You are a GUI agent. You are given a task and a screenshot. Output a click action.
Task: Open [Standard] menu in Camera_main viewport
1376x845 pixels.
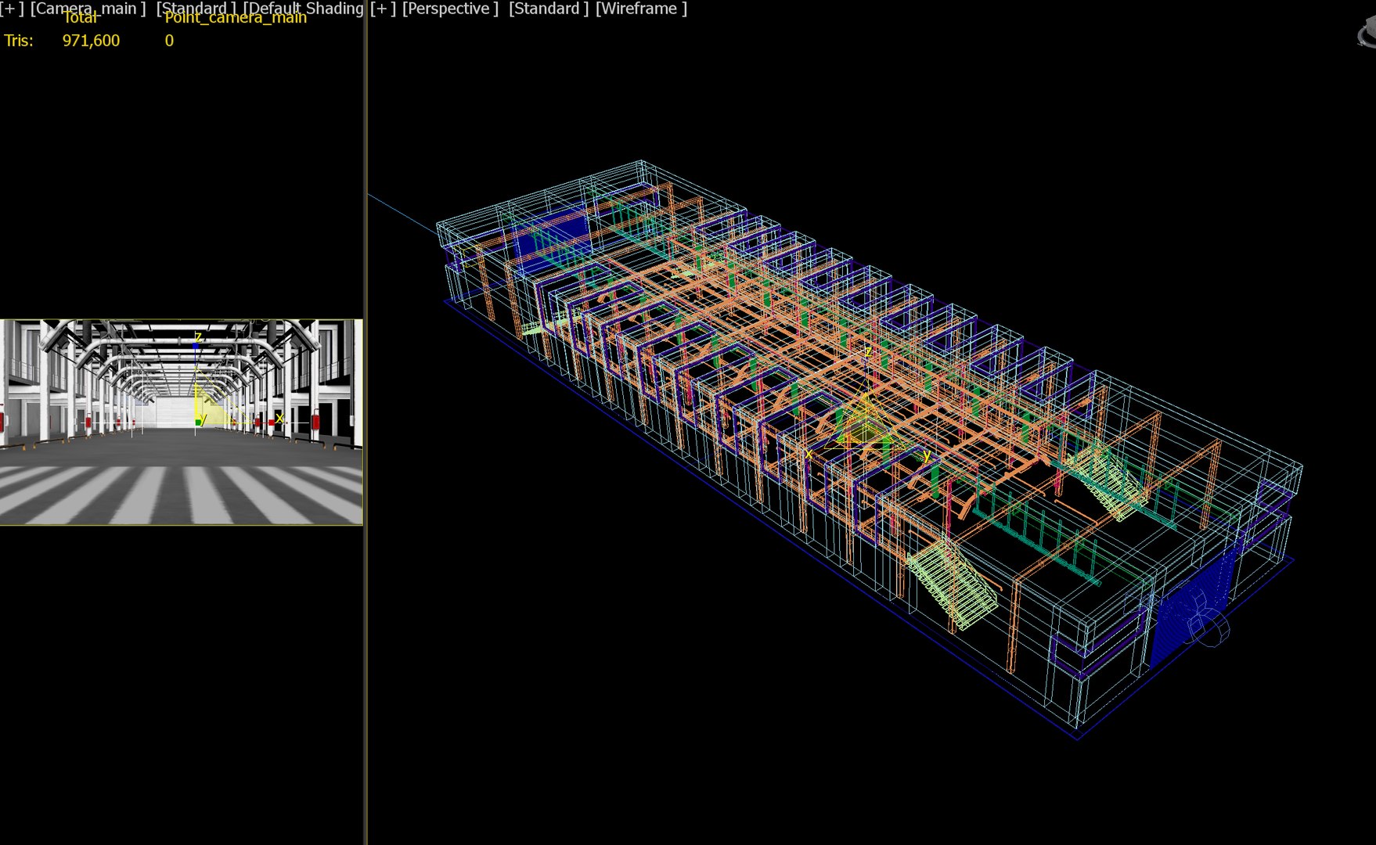tap(196, 9)
